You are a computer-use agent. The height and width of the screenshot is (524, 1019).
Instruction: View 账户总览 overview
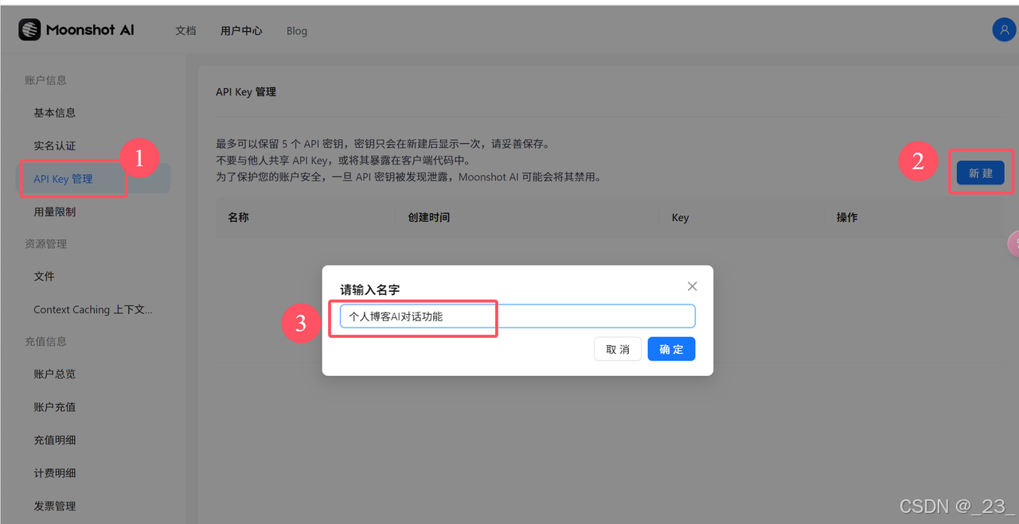55,374
